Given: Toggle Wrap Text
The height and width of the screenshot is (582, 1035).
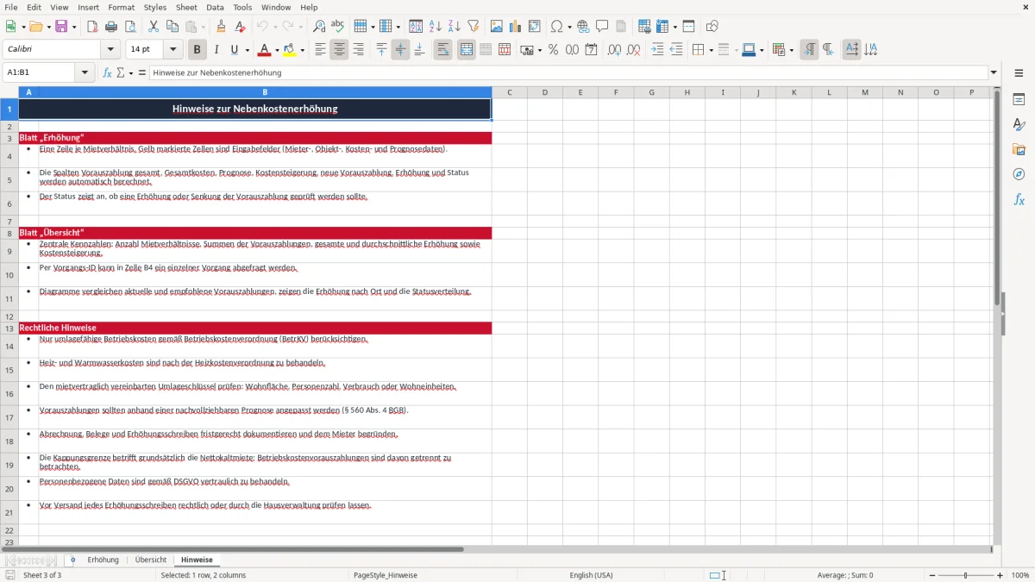Looking at the screenshot, I should point(443,50).
